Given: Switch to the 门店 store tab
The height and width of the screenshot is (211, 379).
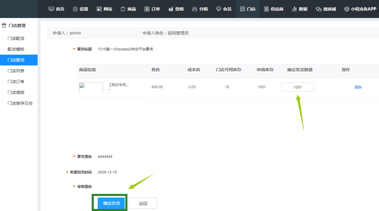Looking at the screenshot, I should tap(242, 9).
